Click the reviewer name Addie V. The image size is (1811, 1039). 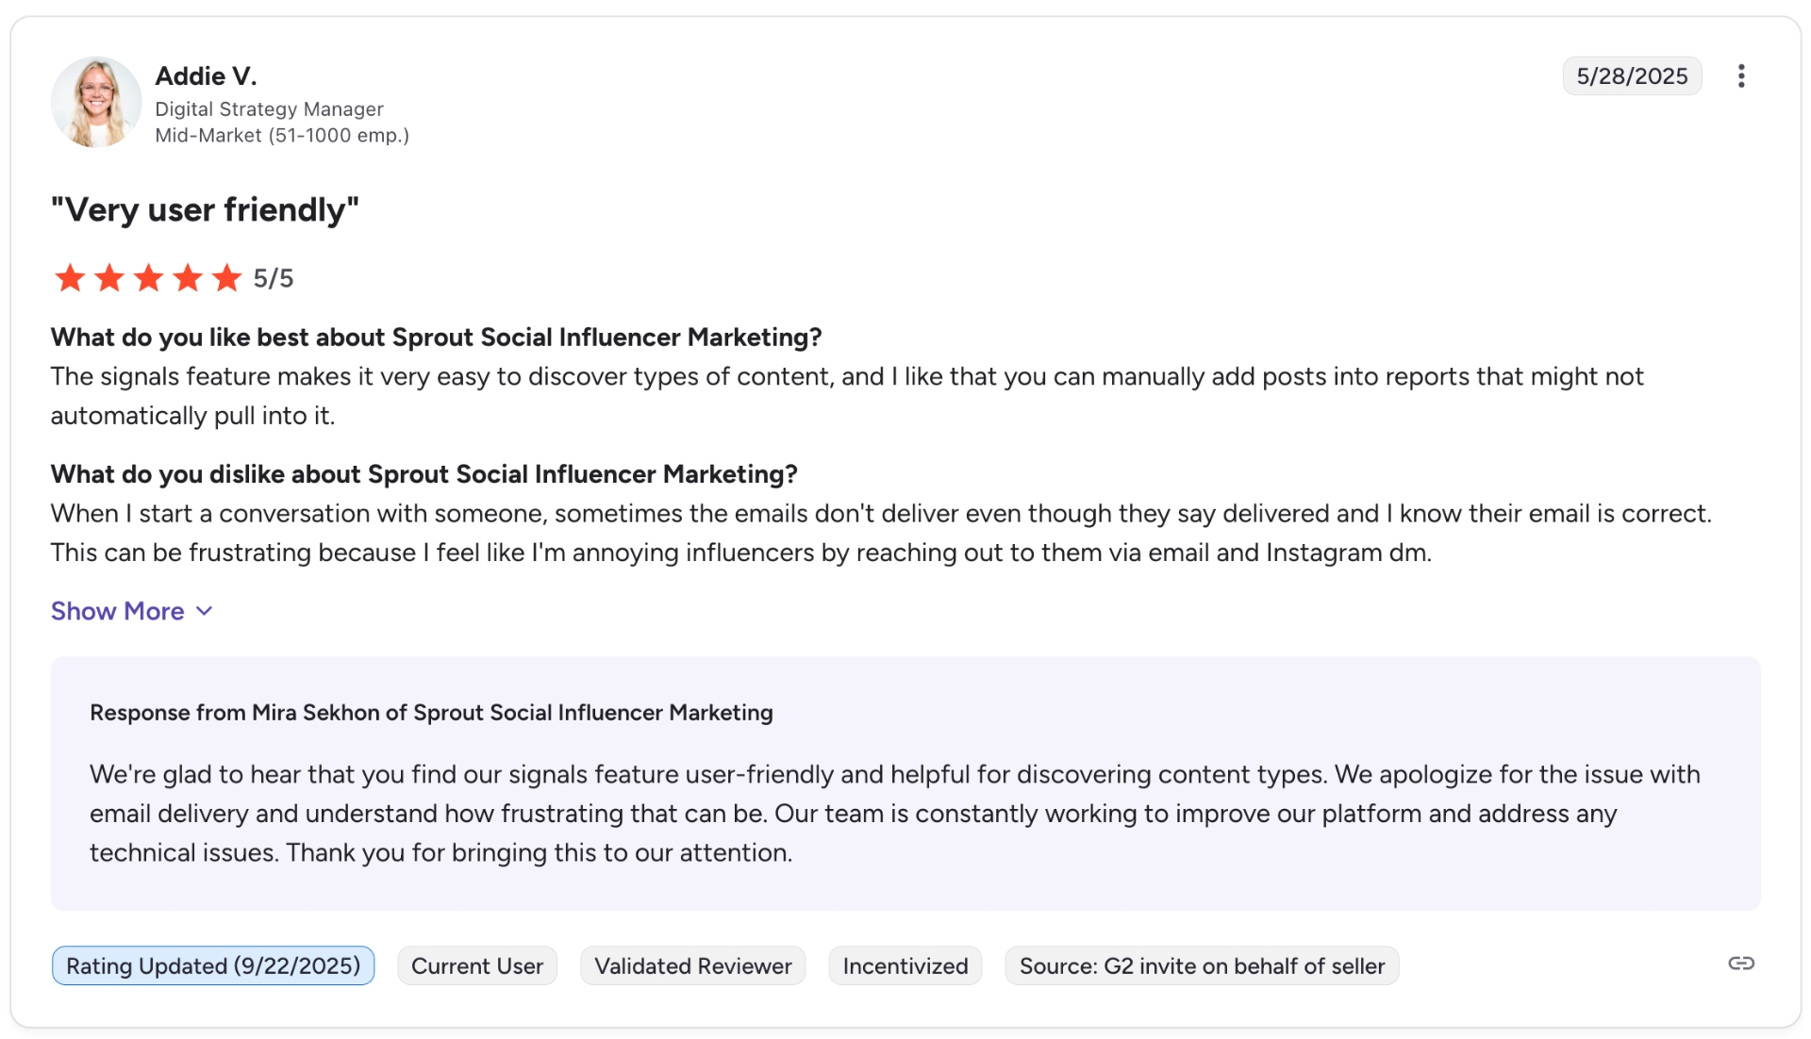[206, 76]
